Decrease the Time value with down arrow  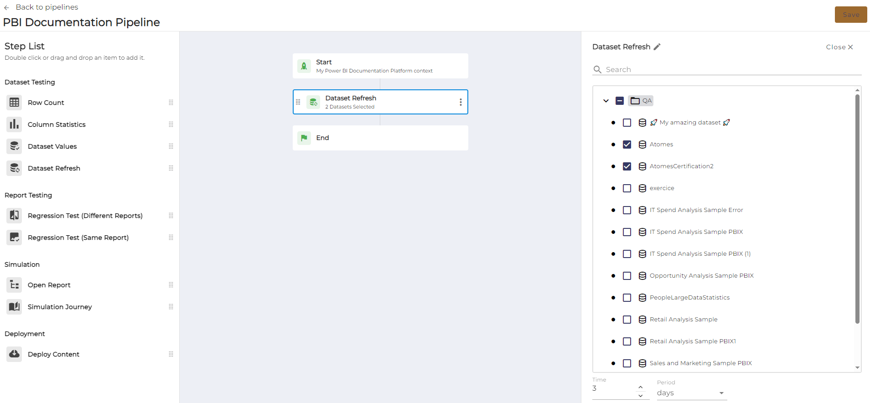pos(641,396)
